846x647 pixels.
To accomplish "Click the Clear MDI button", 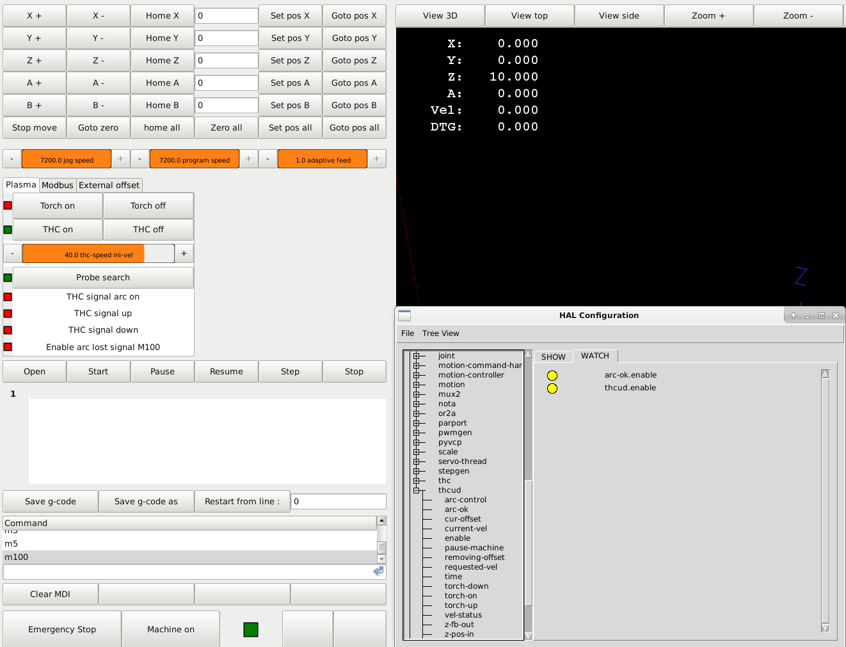I will coord(51,594).
